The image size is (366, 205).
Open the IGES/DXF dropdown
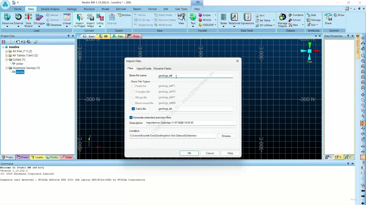click(x=215, y=25)
